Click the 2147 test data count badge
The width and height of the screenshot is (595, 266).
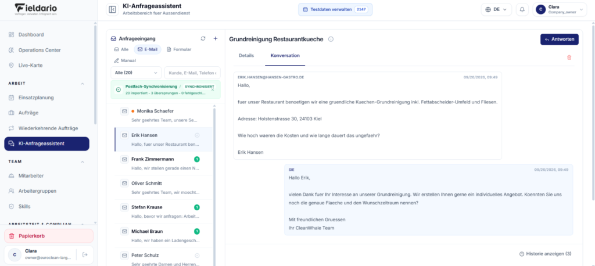(361, 9)
